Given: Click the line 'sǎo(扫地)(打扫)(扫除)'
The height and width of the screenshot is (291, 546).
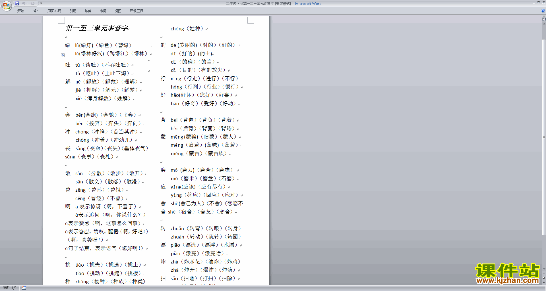Looking at the screenshot, I should [x=203, y=279].
